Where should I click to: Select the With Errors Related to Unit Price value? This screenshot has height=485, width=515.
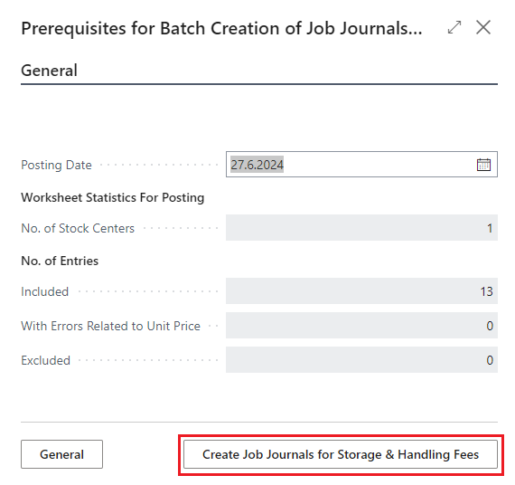point(361,326)
